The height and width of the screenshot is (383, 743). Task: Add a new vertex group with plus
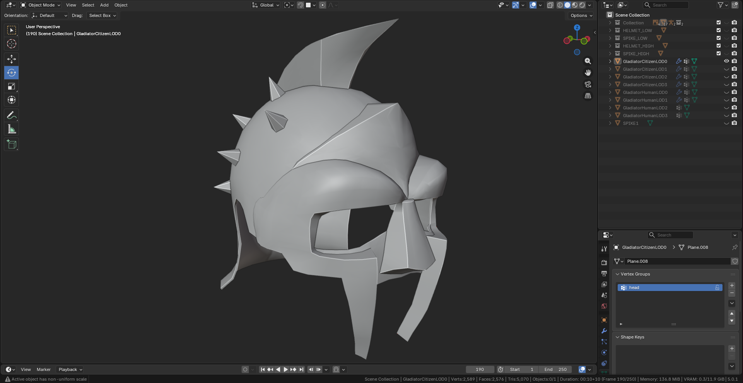pyautogui.click(x=732, y=286)
